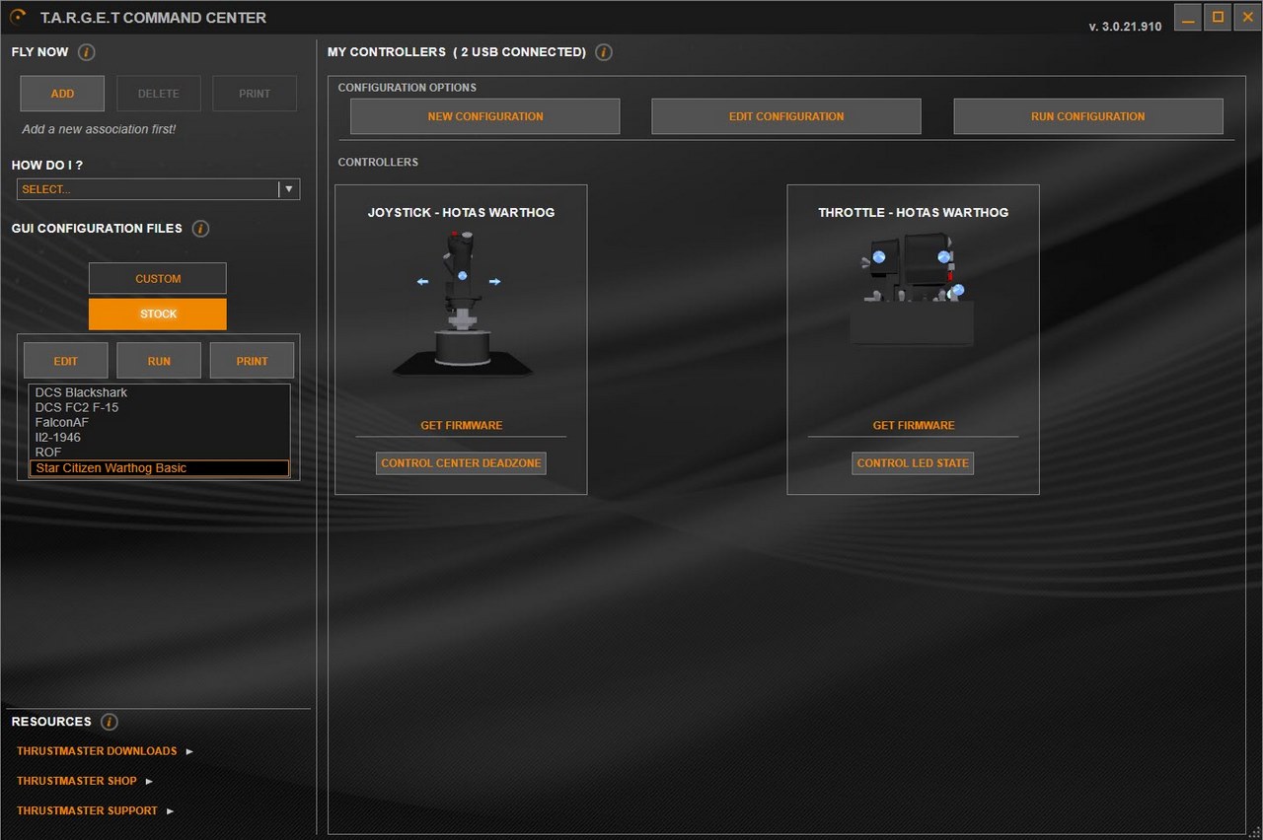Screen dimensions: 1263x840
Task: Click the arrow icon next to Thrustmaster Shop
Action: (149, 781)
